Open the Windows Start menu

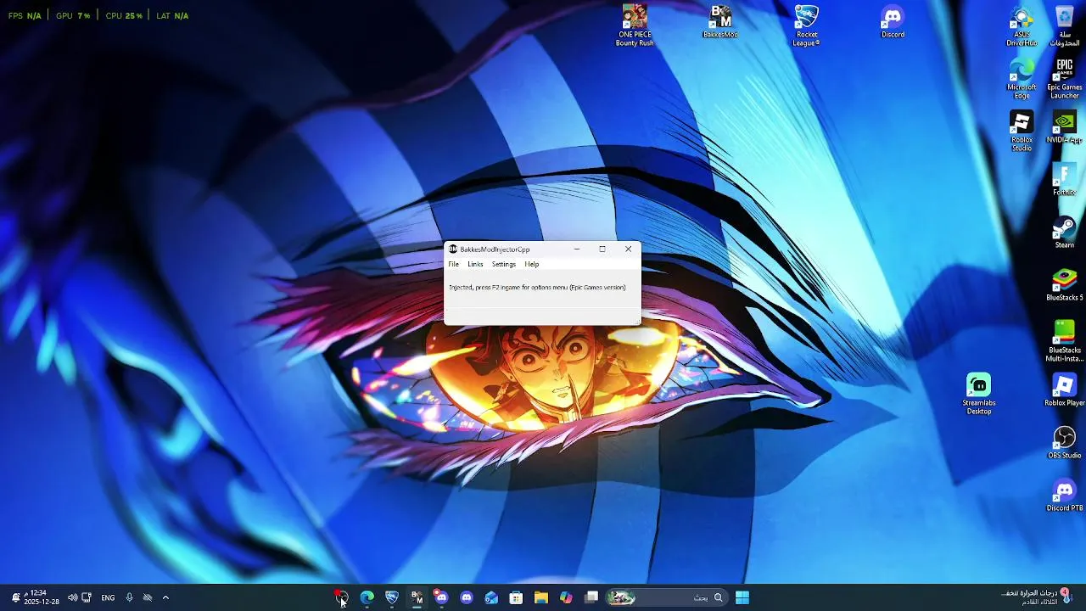[x=742, y=597]
